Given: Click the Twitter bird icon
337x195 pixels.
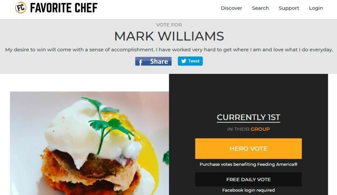Looking at the screenshot, I should tap(183, 61).
